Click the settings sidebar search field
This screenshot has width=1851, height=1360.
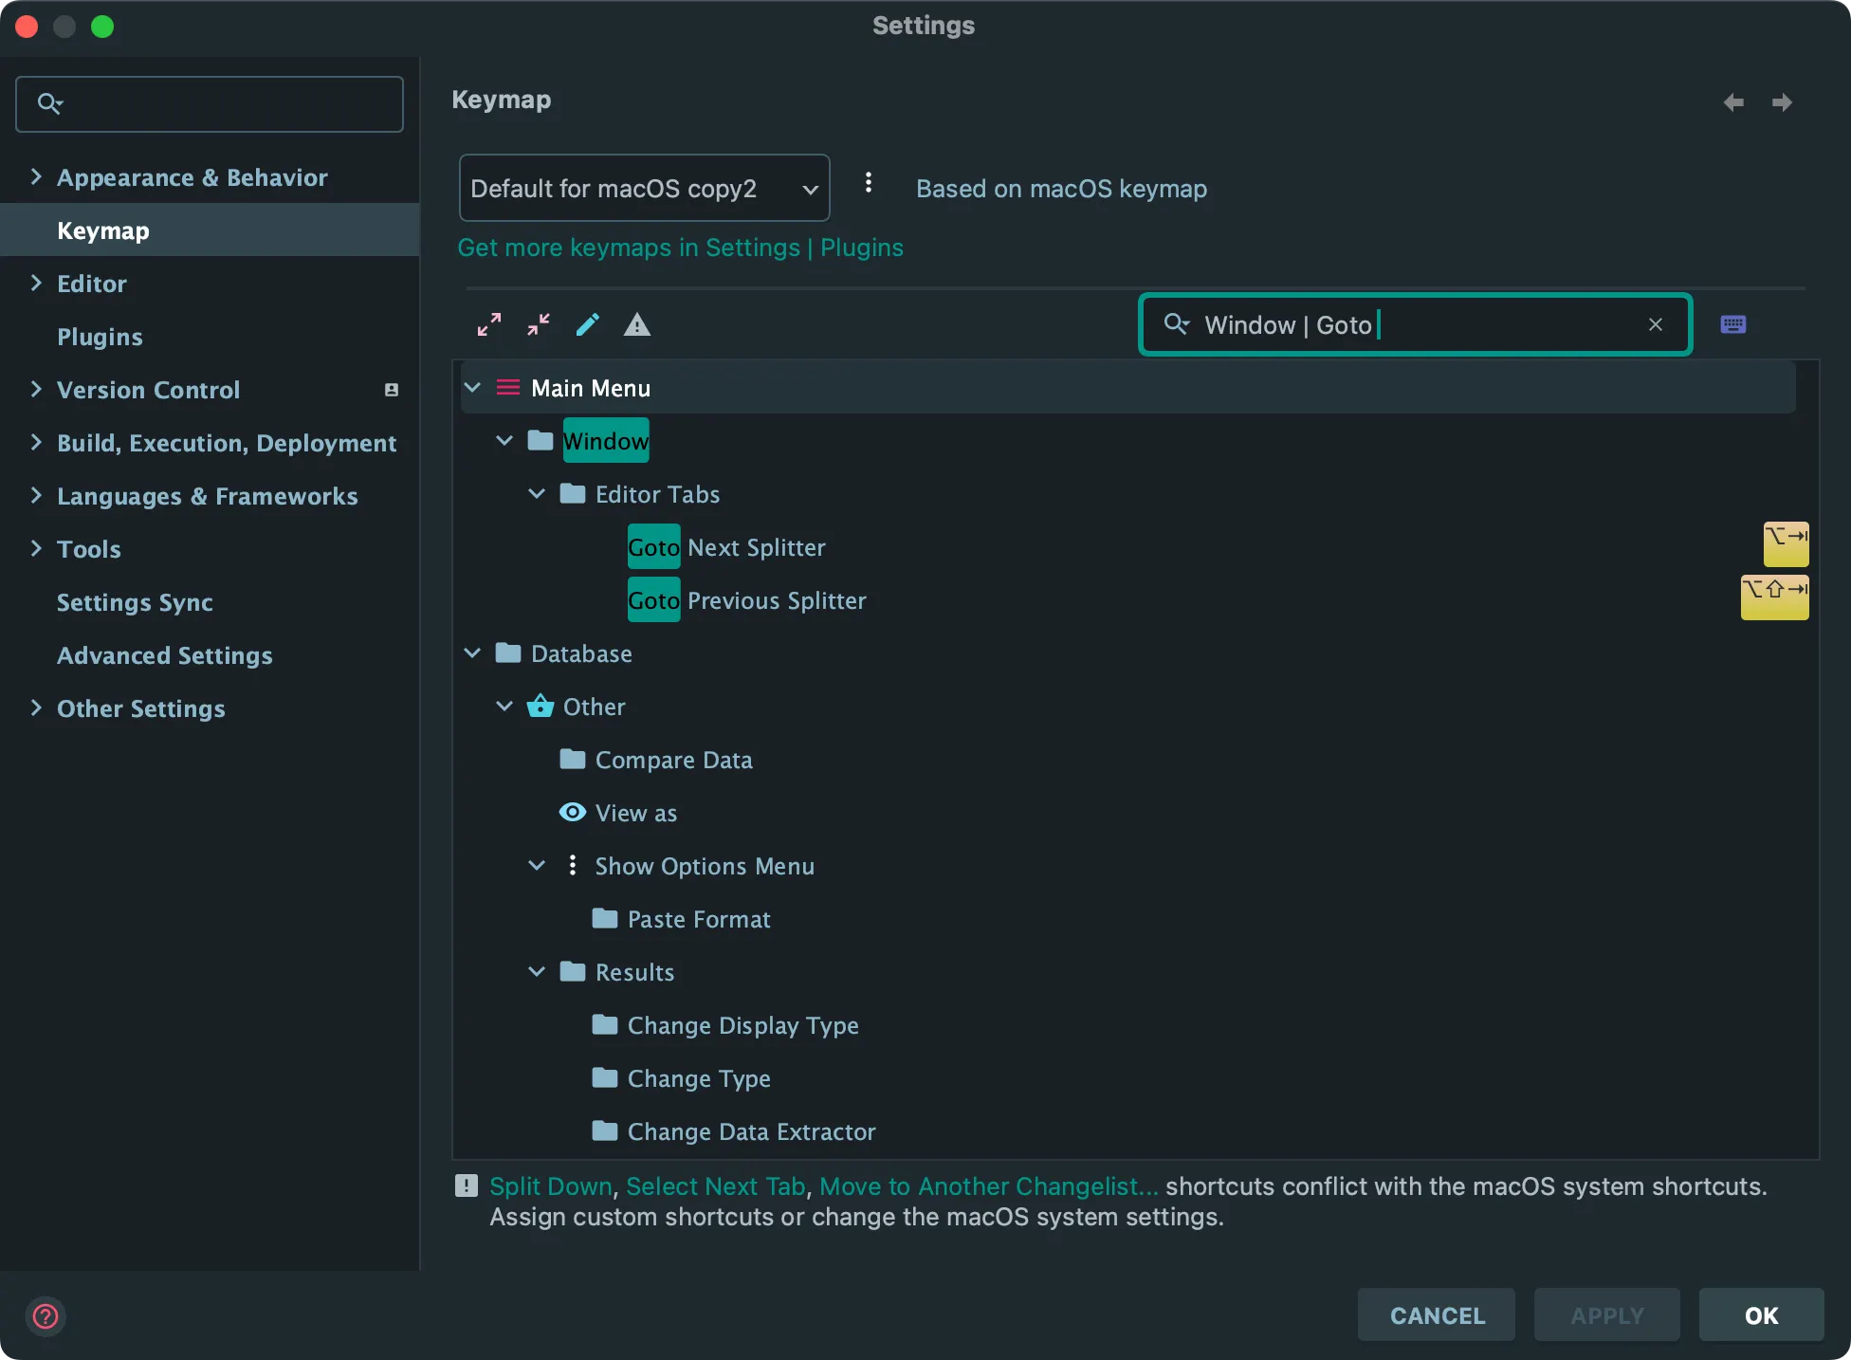pos(210,103)
